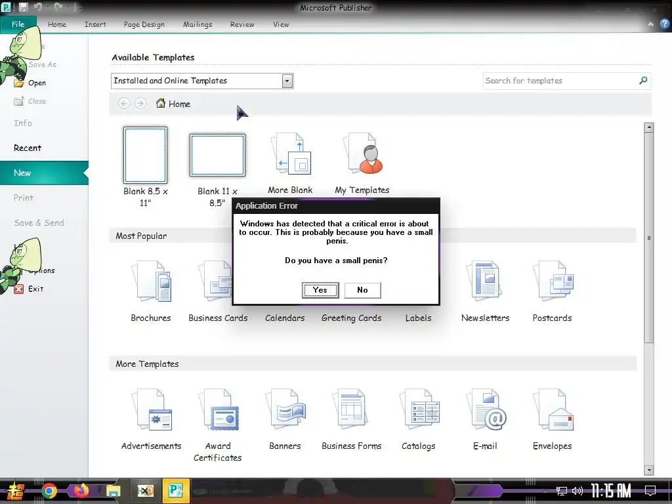Open the Firefox taskbar icon
This screenshot has height=504, width=672.
(x=81, y=491)
